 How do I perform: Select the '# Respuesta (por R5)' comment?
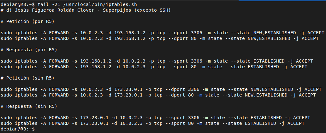29,50
